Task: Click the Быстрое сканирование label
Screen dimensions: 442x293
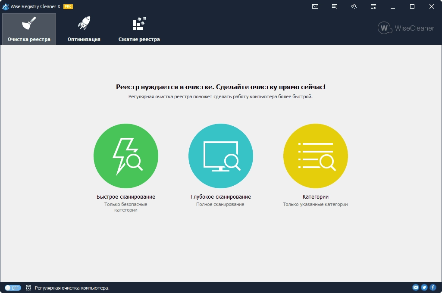Action: (x=126, y=196)
